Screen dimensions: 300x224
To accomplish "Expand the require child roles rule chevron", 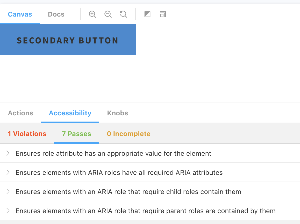I will [x=8, y=192].
